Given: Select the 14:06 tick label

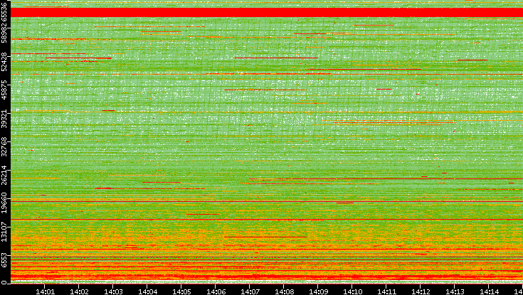Looking at the screenshot, I should pyautogui.click(x=216, y=291).
